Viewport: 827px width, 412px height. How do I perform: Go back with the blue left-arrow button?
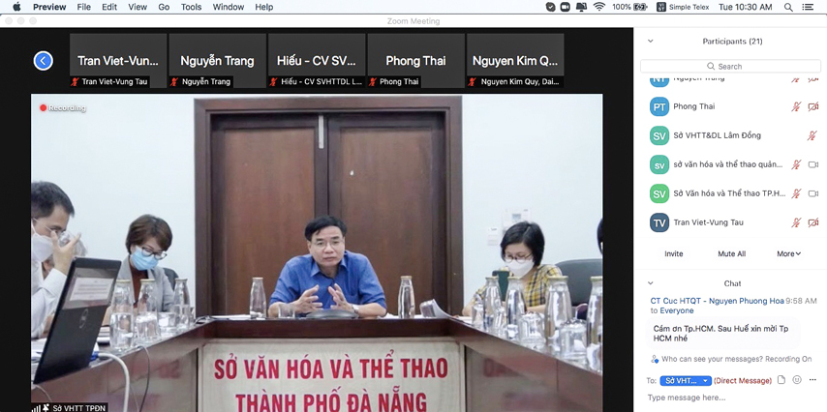pos(44,61)
